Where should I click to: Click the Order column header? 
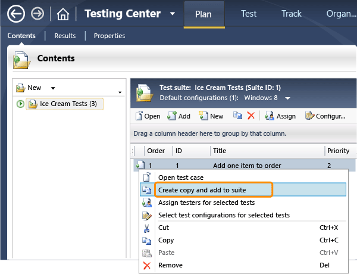pyautogui.click(x=156, y=151)
